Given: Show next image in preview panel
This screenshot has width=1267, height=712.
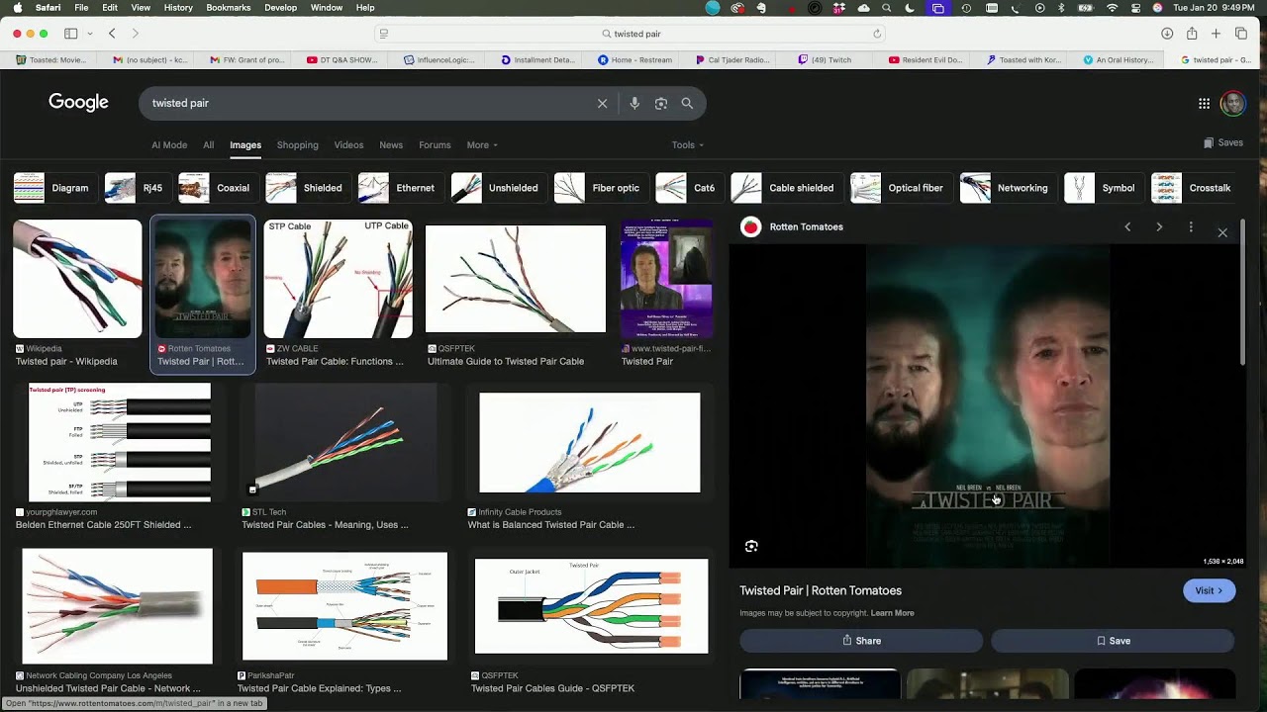Looking at the screenshot, I should click(x=1159, y=226).
